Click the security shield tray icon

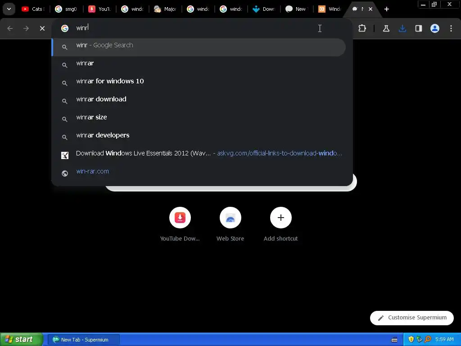click(x=411, y=339)
